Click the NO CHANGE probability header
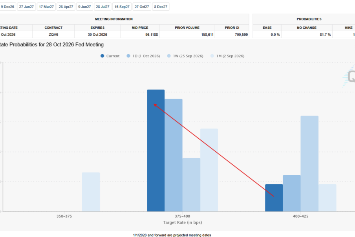Screen dimensions: 355x237 307,28
